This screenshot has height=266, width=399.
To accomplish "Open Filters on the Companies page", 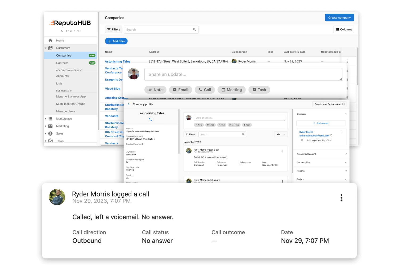I will pos(114,30).
